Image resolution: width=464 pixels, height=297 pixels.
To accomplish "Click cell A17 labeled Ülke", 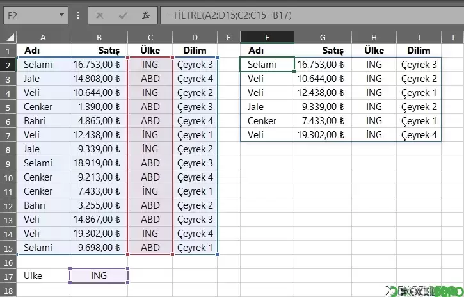I will pos(44,276).
